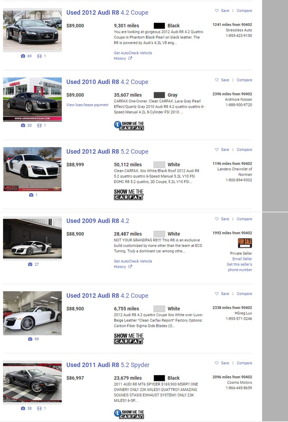This screenshot has height=422, width=288.
Task: Open the white R8 photo from Landers
Action: point(32,169)
